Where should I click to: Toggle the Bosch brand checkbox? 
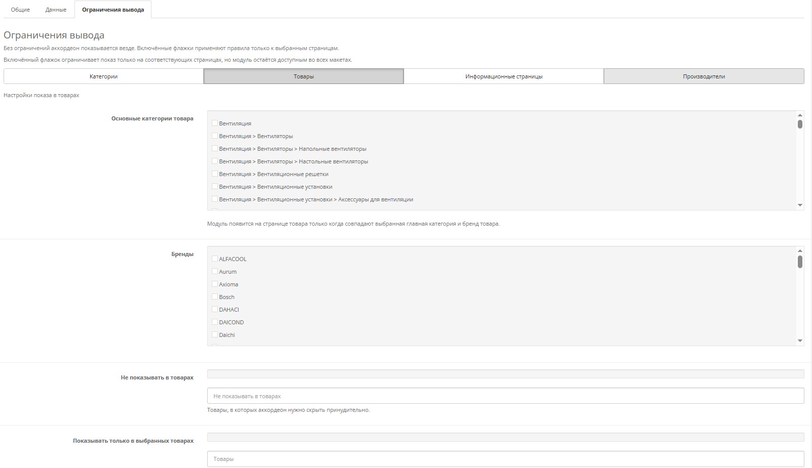[215, 297]
